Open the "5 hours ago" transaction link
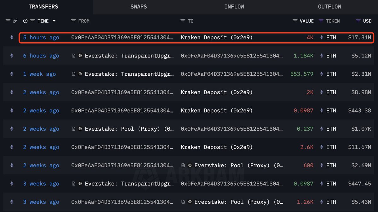Viewport: 378px width, 212px height. point(41,38)
